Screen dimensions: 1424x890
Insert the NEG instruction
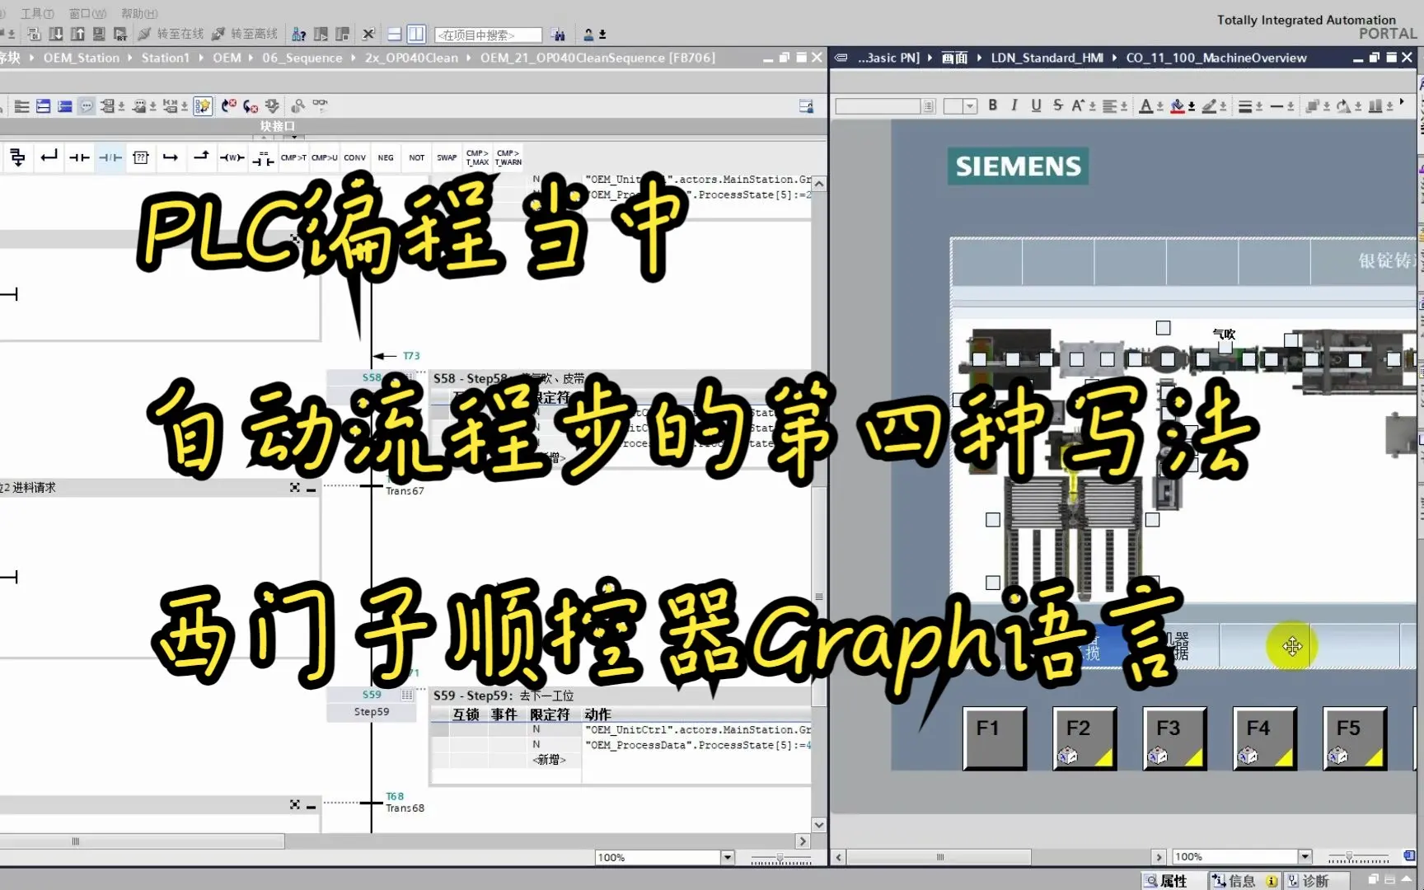(x=386, y=157)
